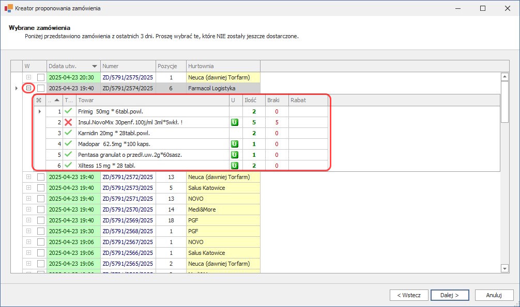
Task: Select checkbox of Farmacol Logistyka order
Action: [41, 88]
